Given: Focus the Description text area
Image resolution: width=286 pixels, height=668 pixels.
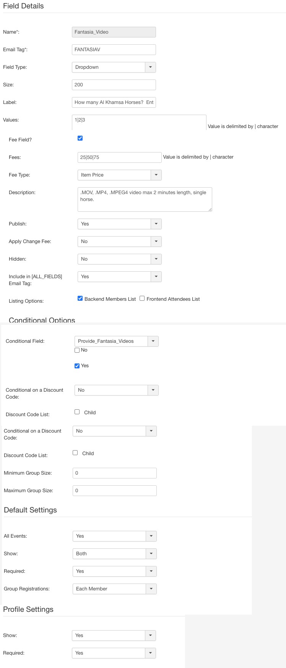Looking at the screenshot, I should click(145, 199).
